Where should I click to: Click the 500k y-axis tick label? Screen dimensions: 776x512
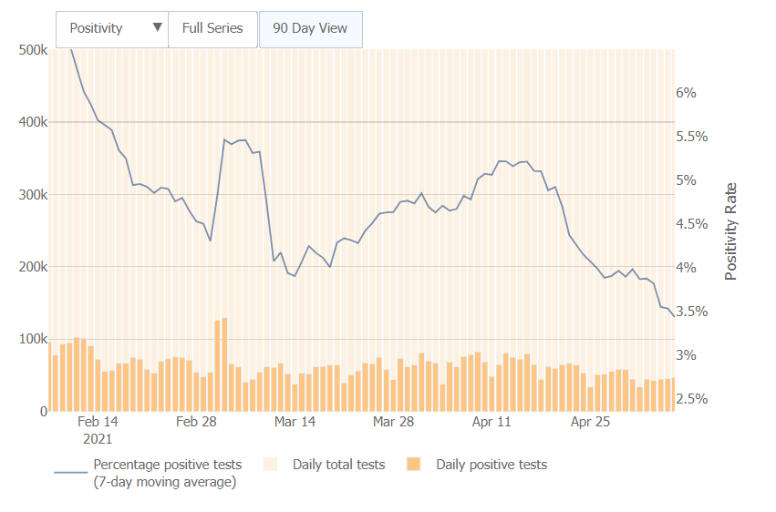[33, 49]
